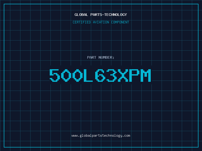Click the digit 3 in the part number

tap(112, 75)
